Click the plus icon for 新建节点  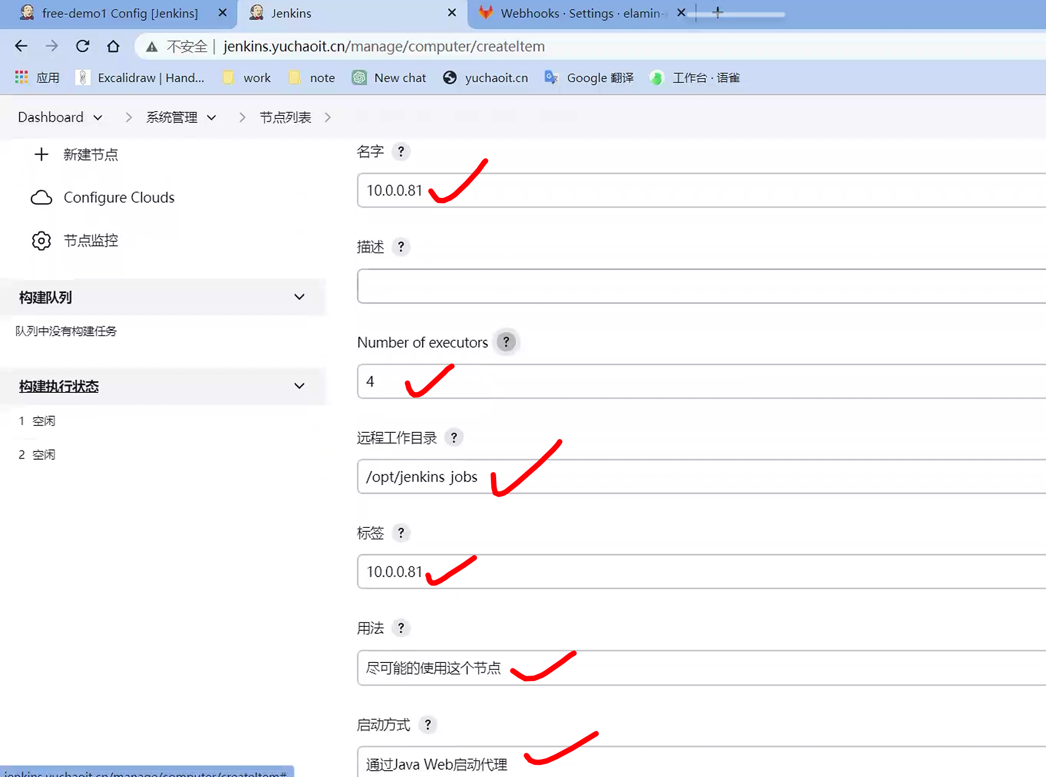(41, 155)
